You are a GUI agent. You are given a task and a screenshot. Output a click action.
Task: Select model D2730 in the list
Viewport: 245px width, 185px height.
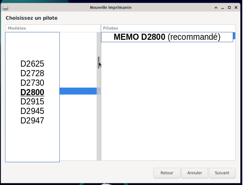[32, 83]
